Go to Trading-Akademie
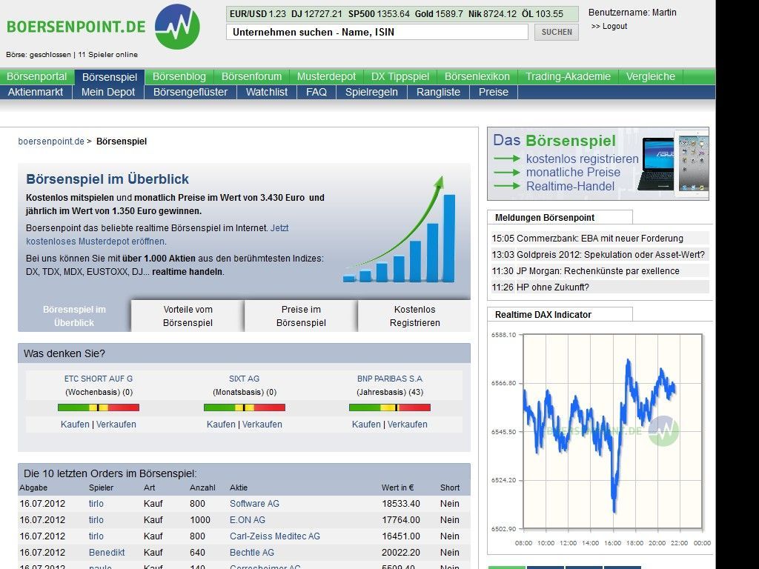 pyautogui.click(x=568, y=76)
